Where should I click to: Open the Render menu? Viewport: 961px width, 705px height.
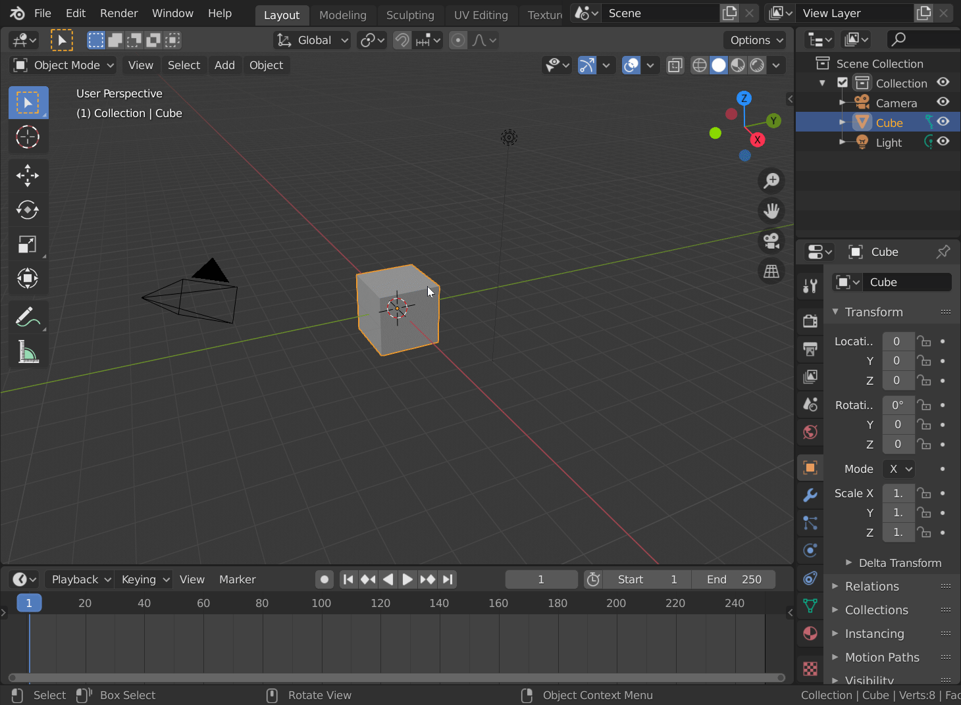(x=119, y=13)
